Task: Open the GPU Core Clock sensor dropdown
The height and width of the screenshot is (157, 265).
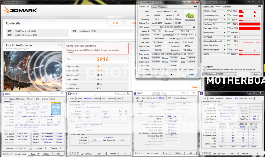Action: click(225, 11)
